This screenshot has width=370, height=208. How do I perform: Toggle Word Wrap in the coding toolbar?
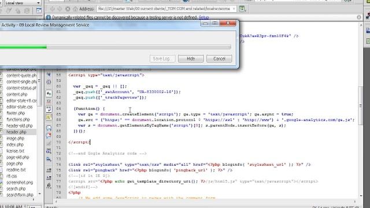point(49,109)
